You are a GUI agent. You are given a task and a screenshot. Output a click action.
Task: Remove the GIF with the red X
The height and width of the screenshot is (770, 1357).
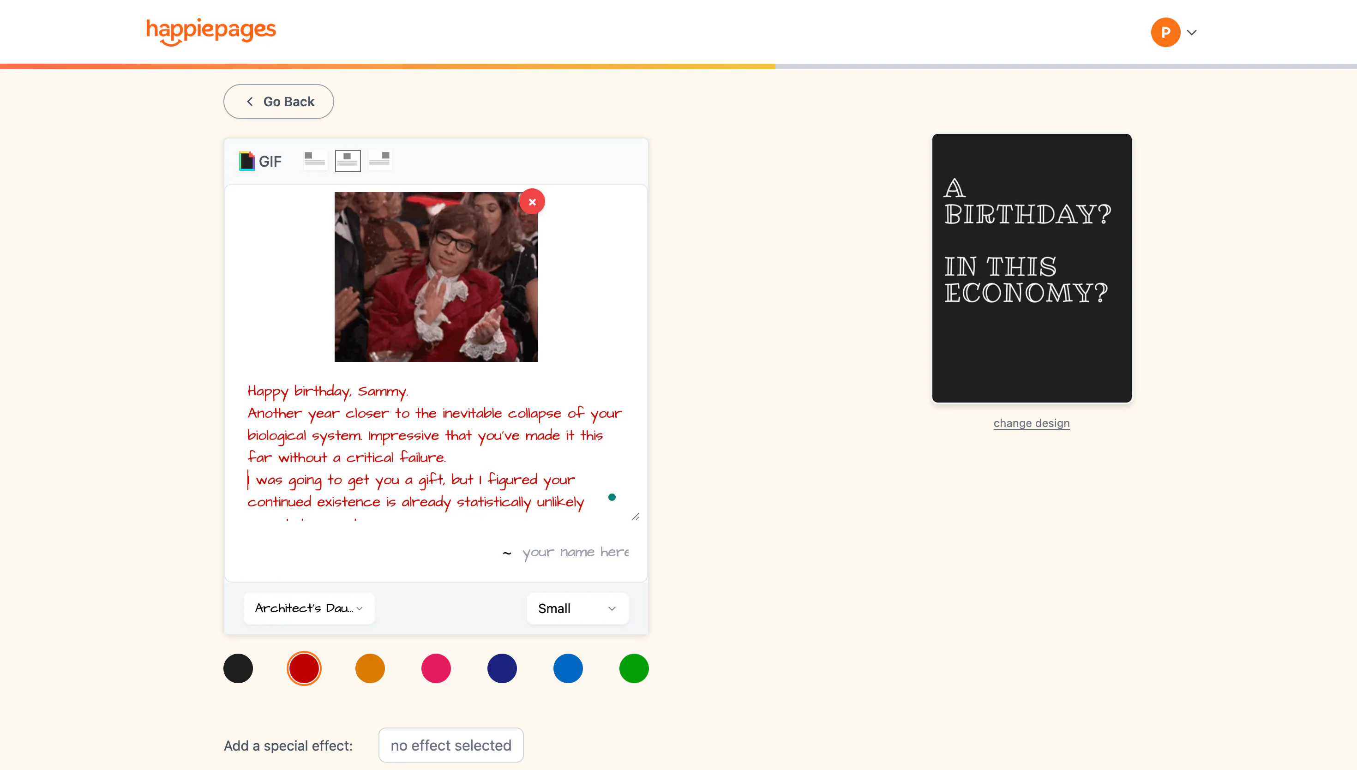click(532, 201)
